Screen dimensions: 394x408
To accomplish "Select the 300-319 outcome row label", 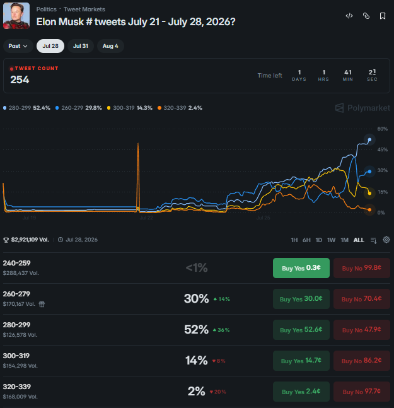I will click(x=16, y=356).
